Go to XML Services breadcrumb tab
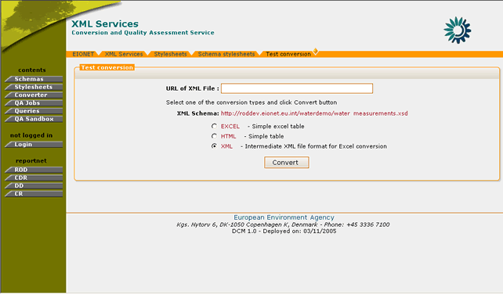The height and width of the screenshot is (294, 503). (124, 54)
